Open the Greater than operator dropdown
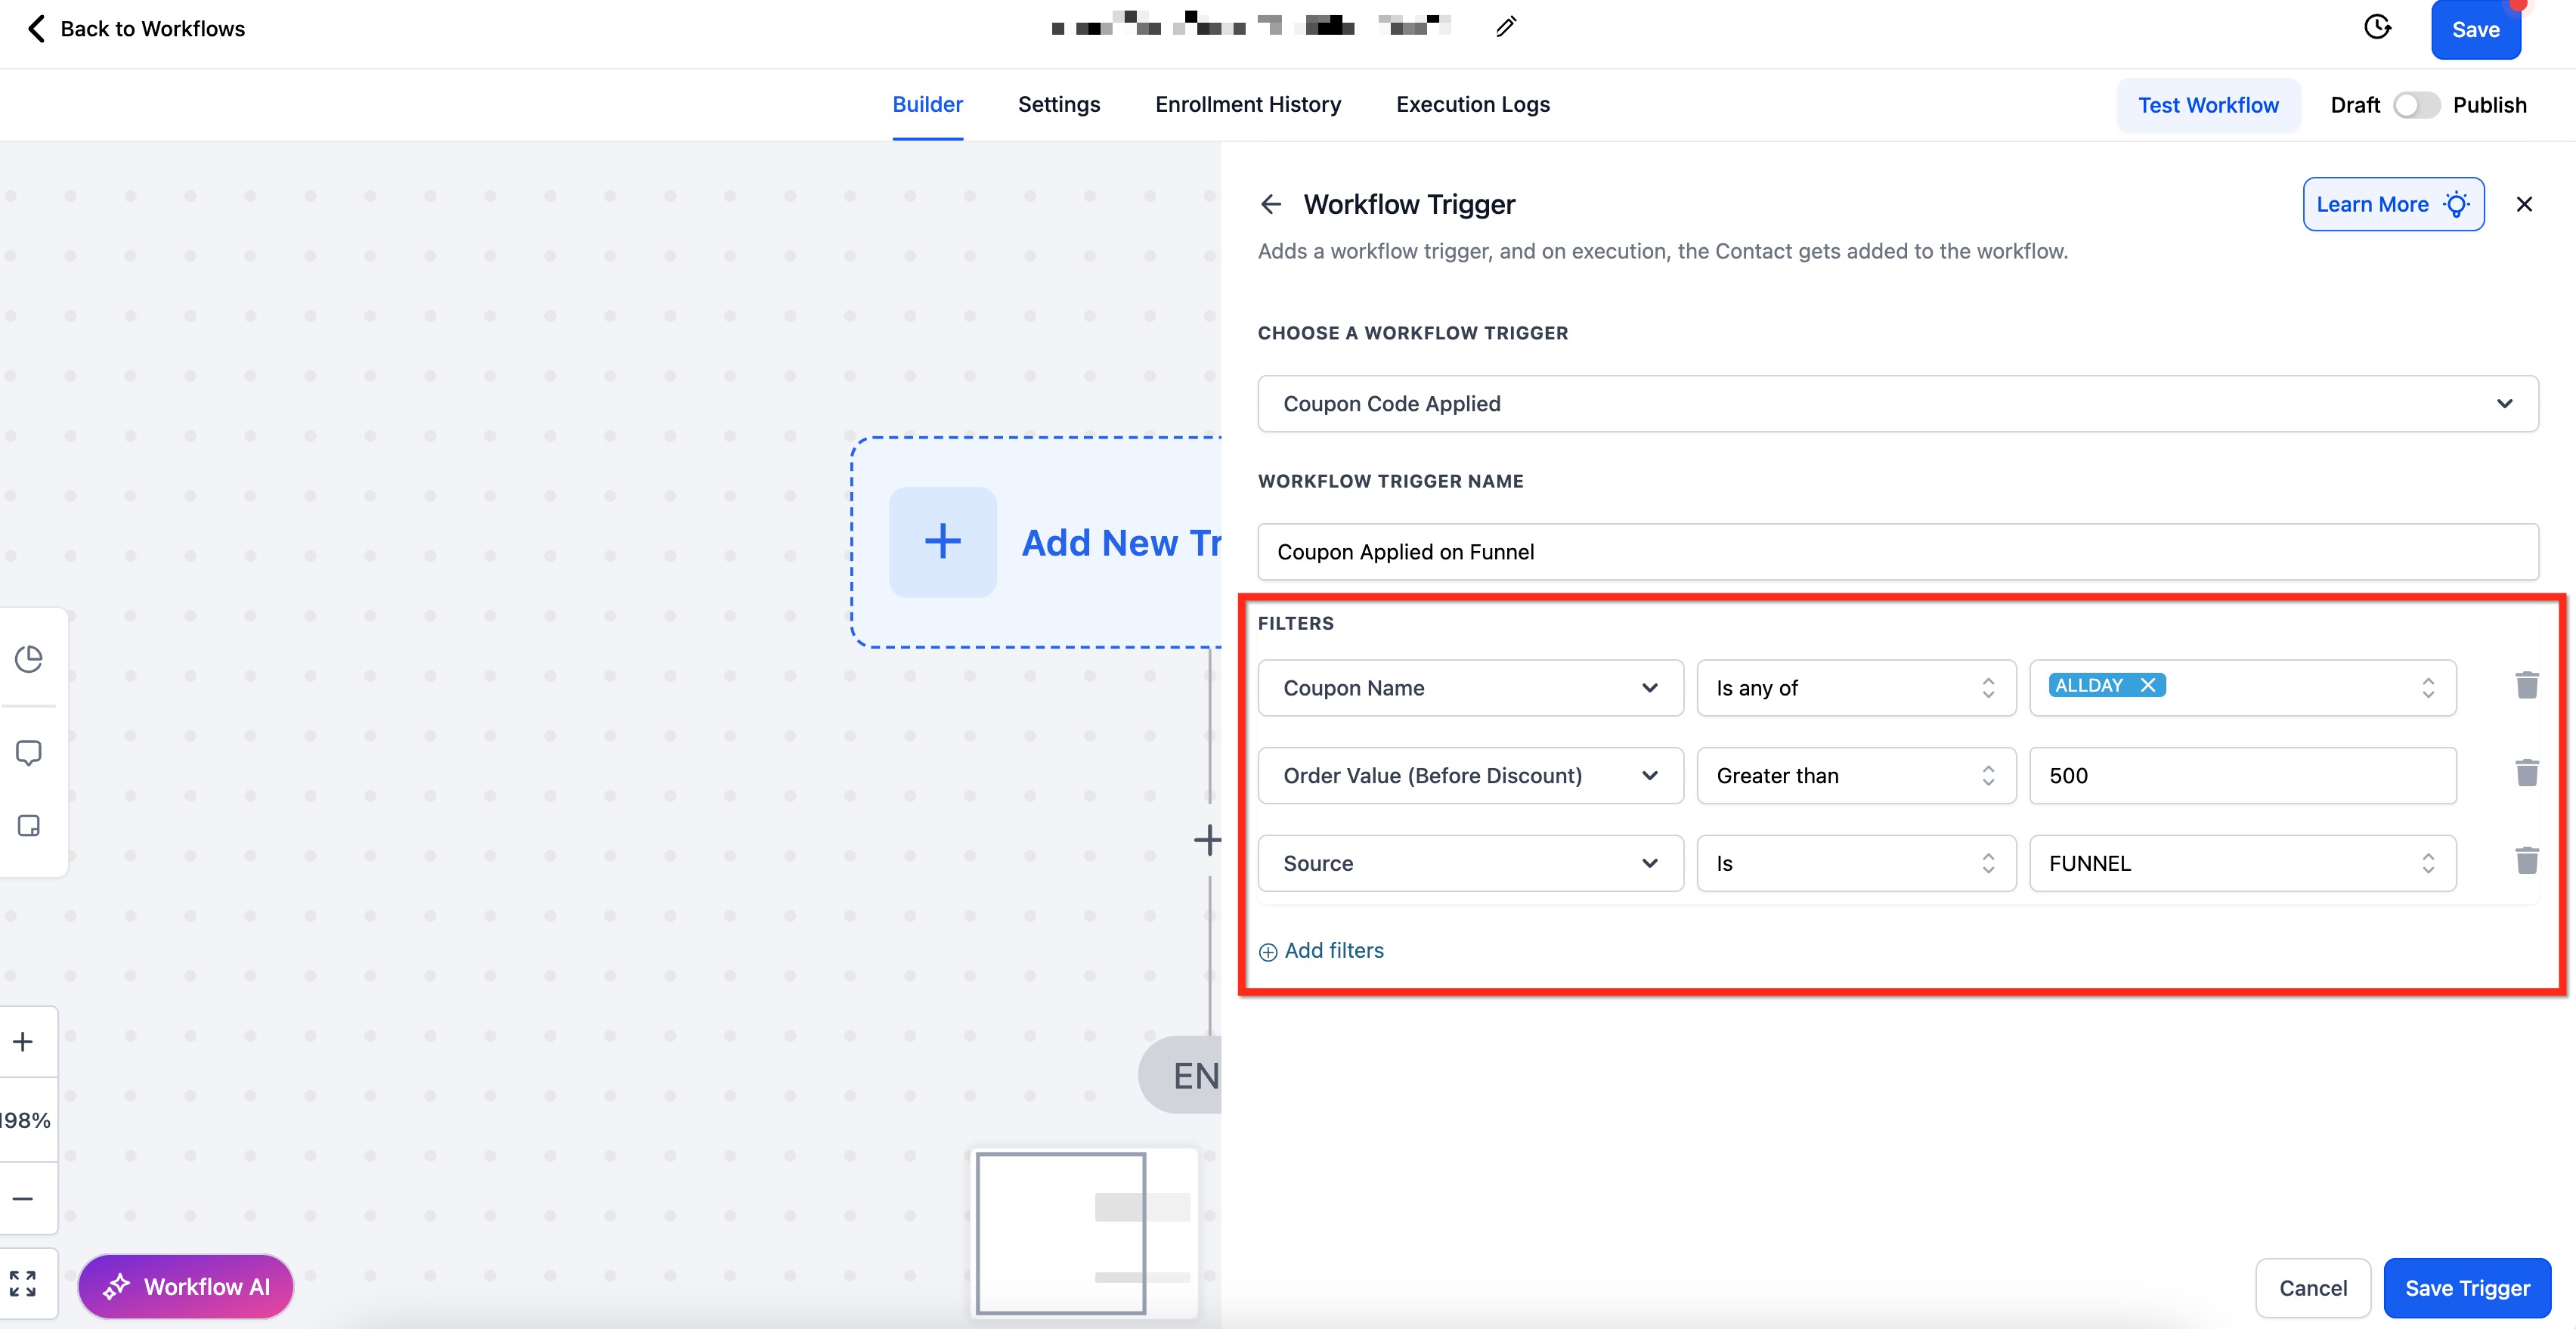The height and width of the screenshot is (1329, 2576). click(1855, 776)
